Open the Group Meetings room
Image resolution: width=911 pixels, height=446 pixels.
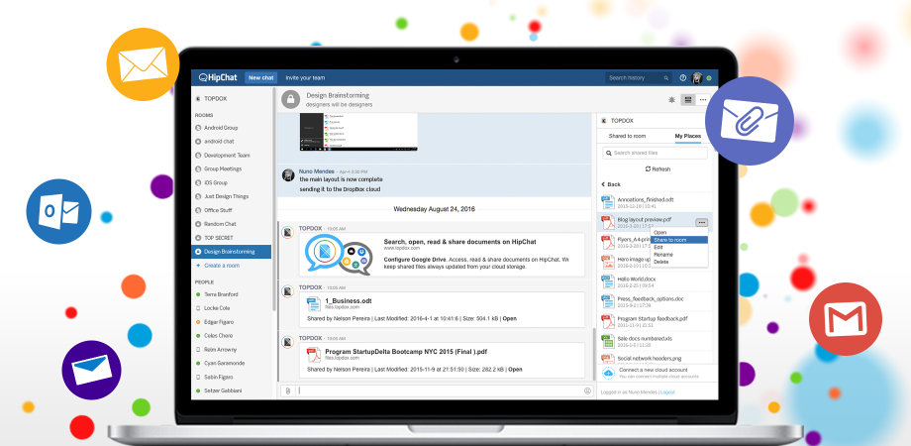(223, 169)
